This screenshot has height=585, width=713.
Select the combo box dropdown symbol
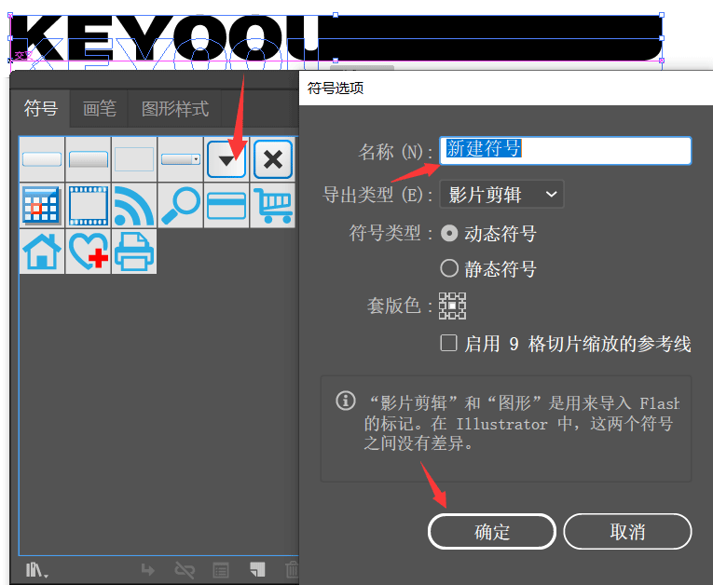click(x=181, y=159)
